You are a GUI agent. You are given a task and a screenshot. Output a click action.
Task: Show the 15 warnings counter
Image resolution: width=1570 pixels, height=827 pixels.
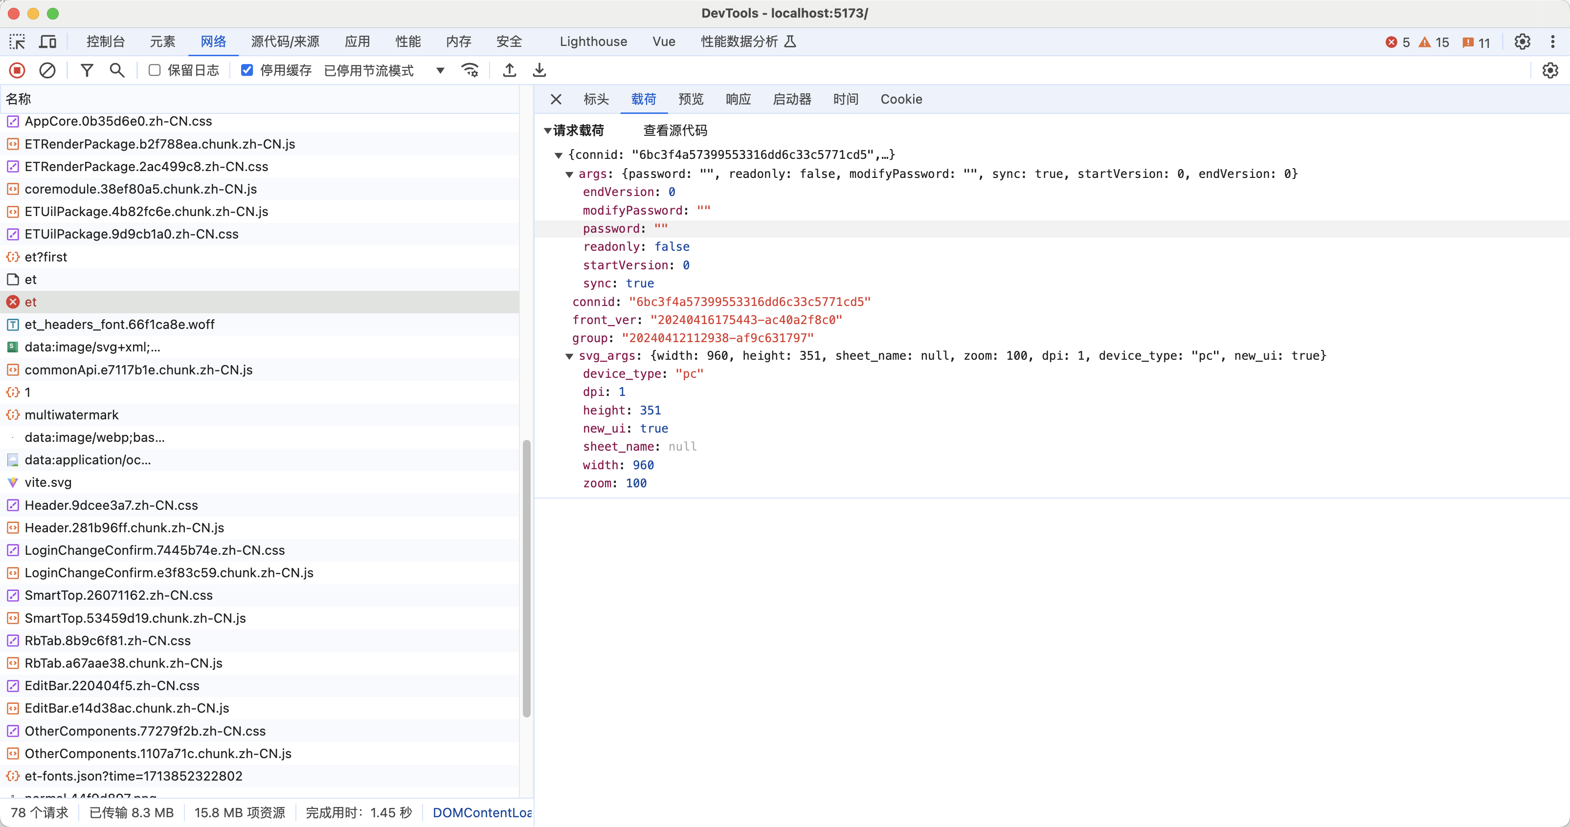(1434, 42)
